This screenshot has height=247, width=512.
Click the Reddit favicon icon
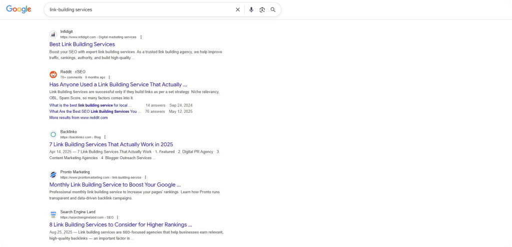pyautogui.click(x=53, y=74)
